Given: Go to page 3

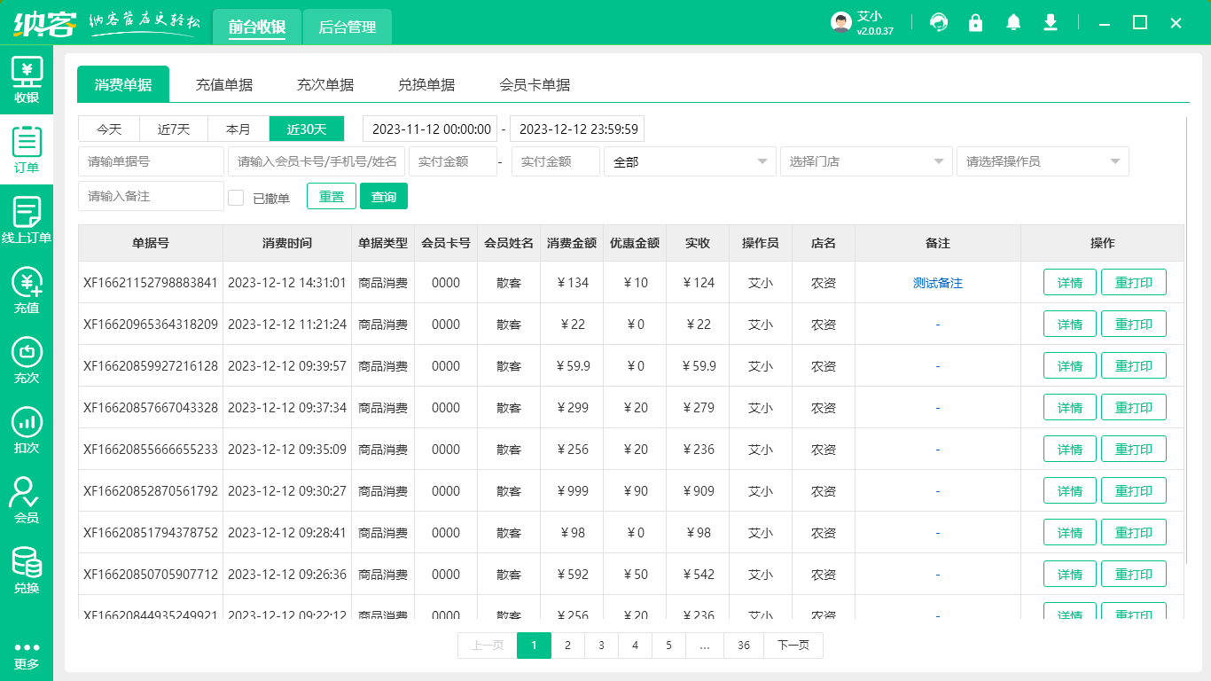Looking at the screenshot, I should (x=601, y=646).
